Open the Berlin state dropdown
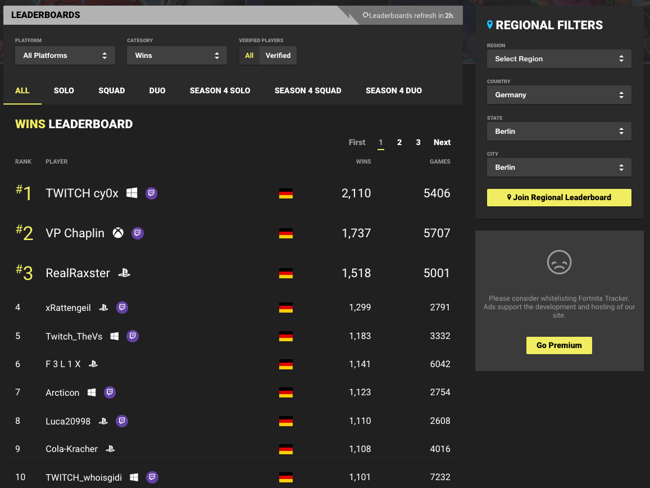The image size is (650, 488). pos(559,131)
